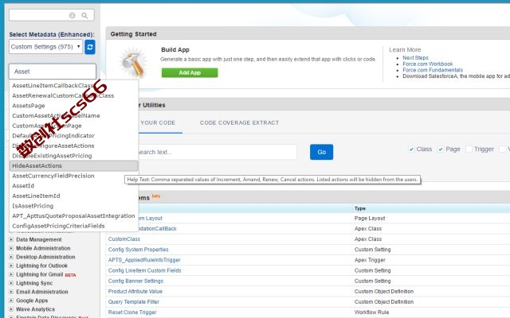Open Query Template Filter item
Viewport: 510px width, 318px height.
pos(134,302)
